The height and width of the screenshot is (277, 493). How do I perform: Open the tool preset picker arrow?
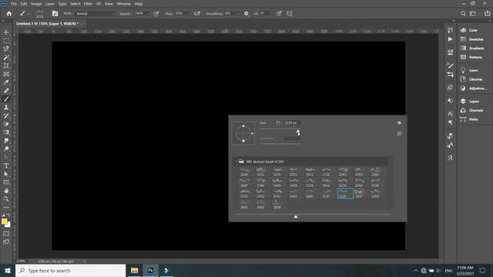tap(29, 14)
